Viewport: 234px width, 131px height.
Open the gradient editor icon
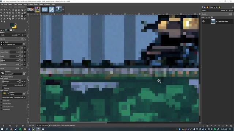[x=24, y=94]
